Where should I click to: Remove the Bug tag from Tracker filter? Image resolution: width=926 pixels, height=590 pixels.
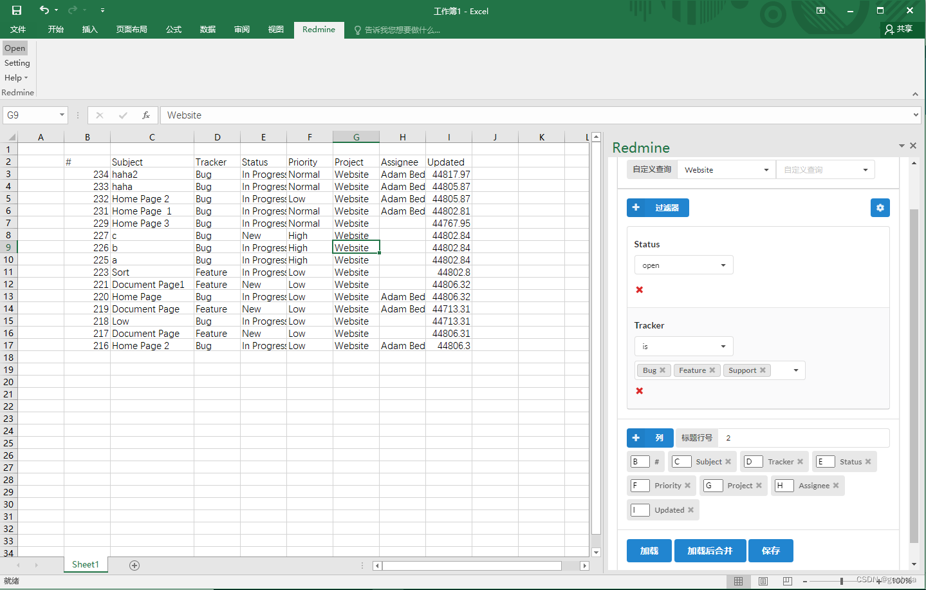pyautogui.click(x=663, y=370)
